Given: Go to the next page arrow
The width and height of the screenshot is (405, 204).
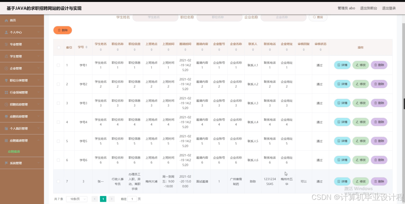Looking at the screenshot, I should pos(111,199).
